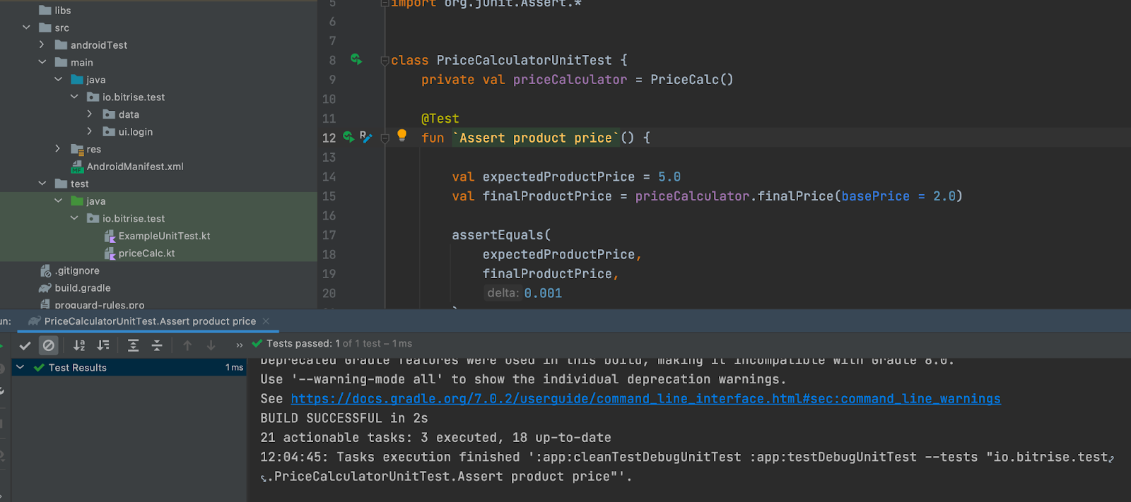Click the .gitignore file icon

(45, 270)
